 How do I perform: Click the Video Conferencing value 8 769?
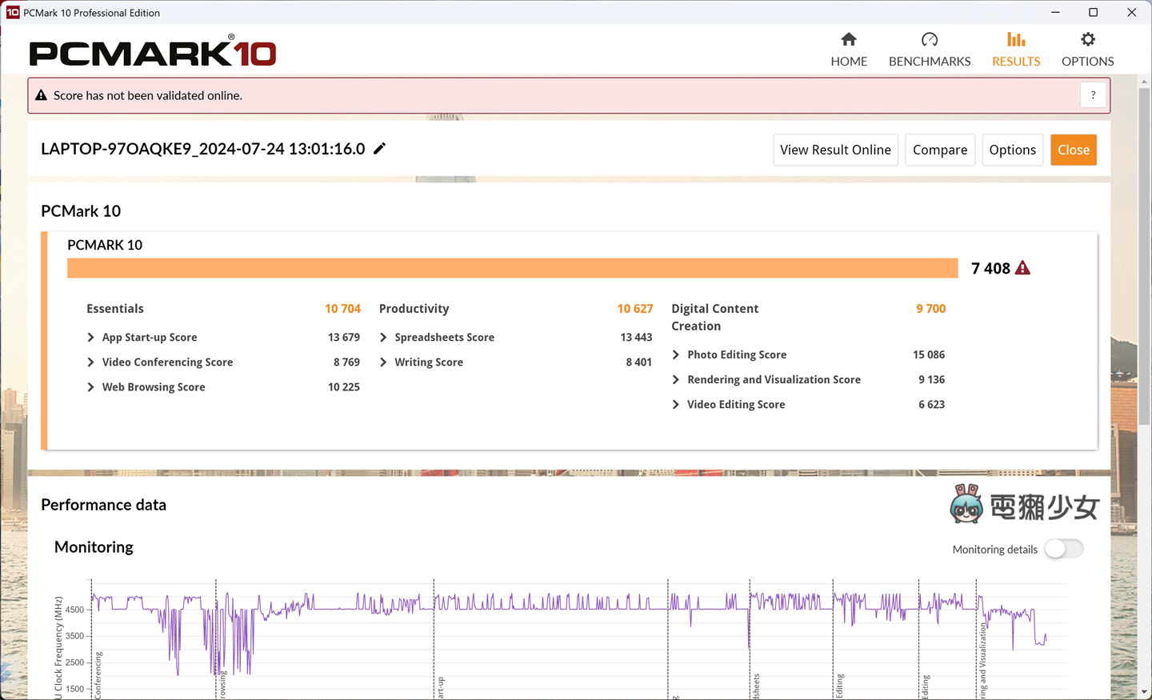coord(346,362)
